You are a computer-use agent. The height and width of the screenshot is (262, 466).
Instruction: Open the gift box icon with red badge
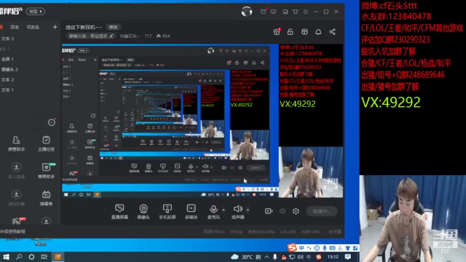(x=277, y=32)
